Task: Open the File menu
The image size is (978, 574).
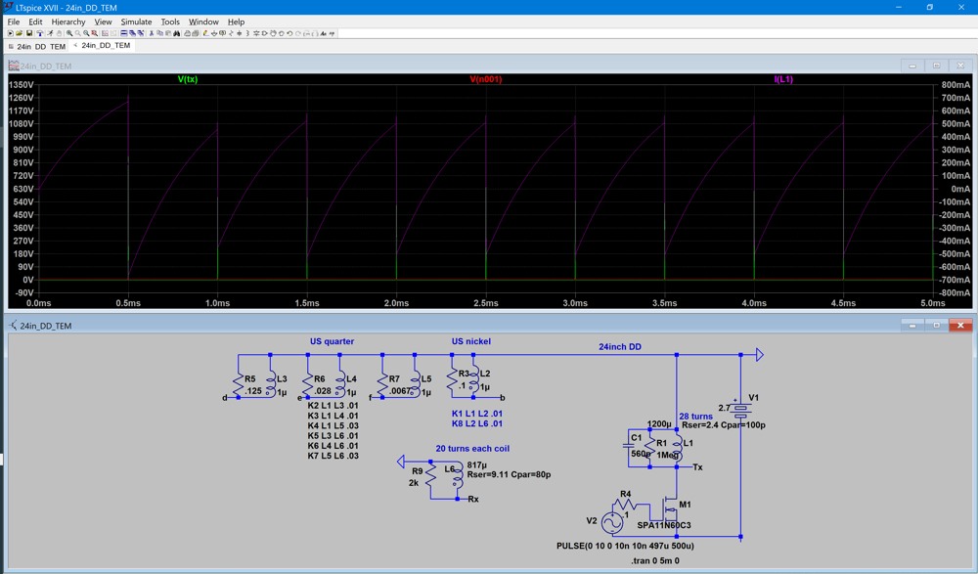Action: 14,22
